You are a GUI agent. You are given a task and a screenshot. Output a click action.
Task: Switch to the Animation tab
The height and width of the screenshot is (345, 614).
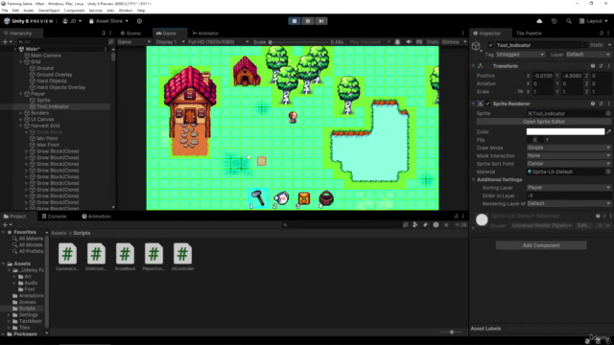[x=96, y=217]
